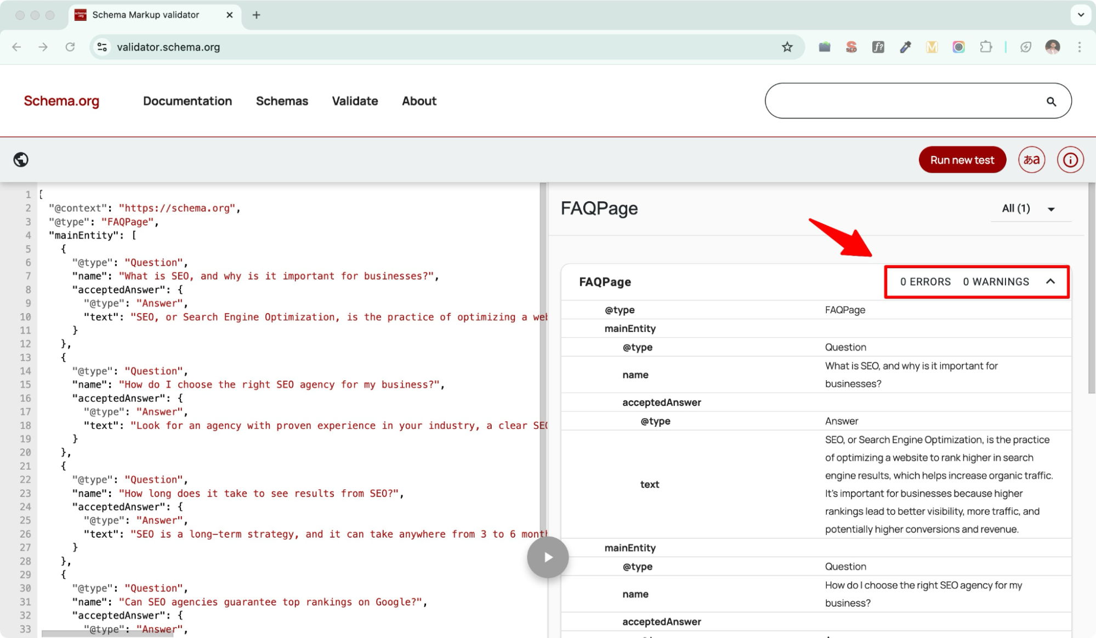Collapse the FAQPage results panel chevron
1096x638 pixels.
coord(1050,281)
